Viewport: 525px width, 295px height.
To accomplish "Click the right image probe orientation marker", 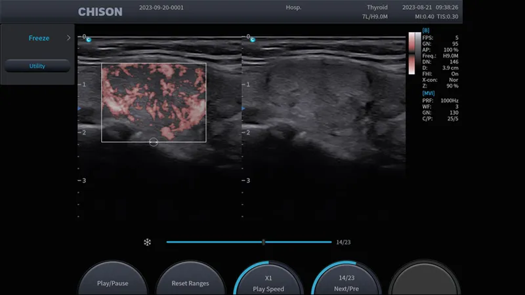I will [253, 40].
